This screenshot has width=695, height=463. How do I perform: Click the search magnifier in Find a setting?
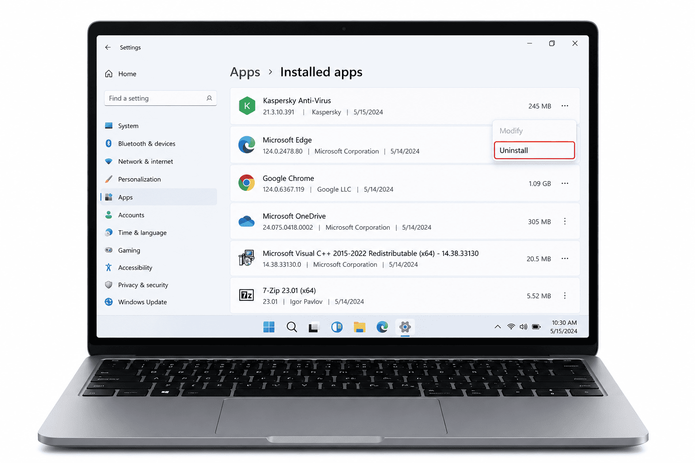pyautogui.click(x=209, y=98)
